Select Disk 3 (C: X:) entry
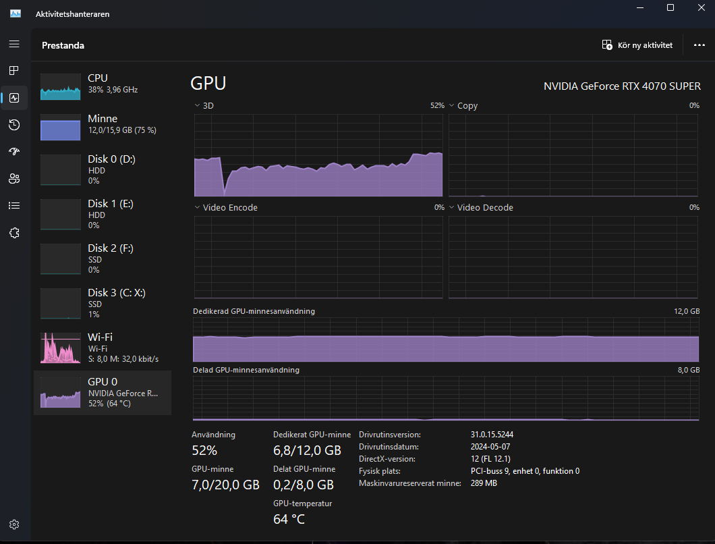Screen dimensions: 715x544 click(103, 303)
